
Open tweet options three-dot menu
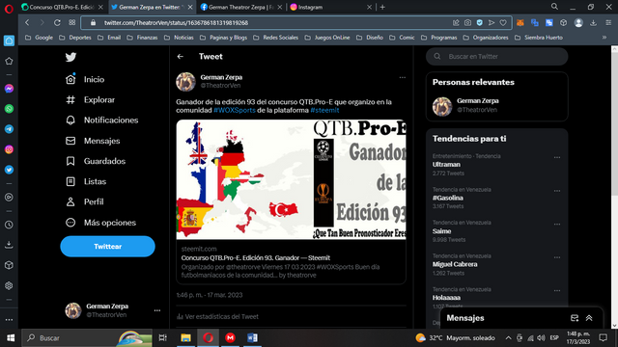[402, 77]
